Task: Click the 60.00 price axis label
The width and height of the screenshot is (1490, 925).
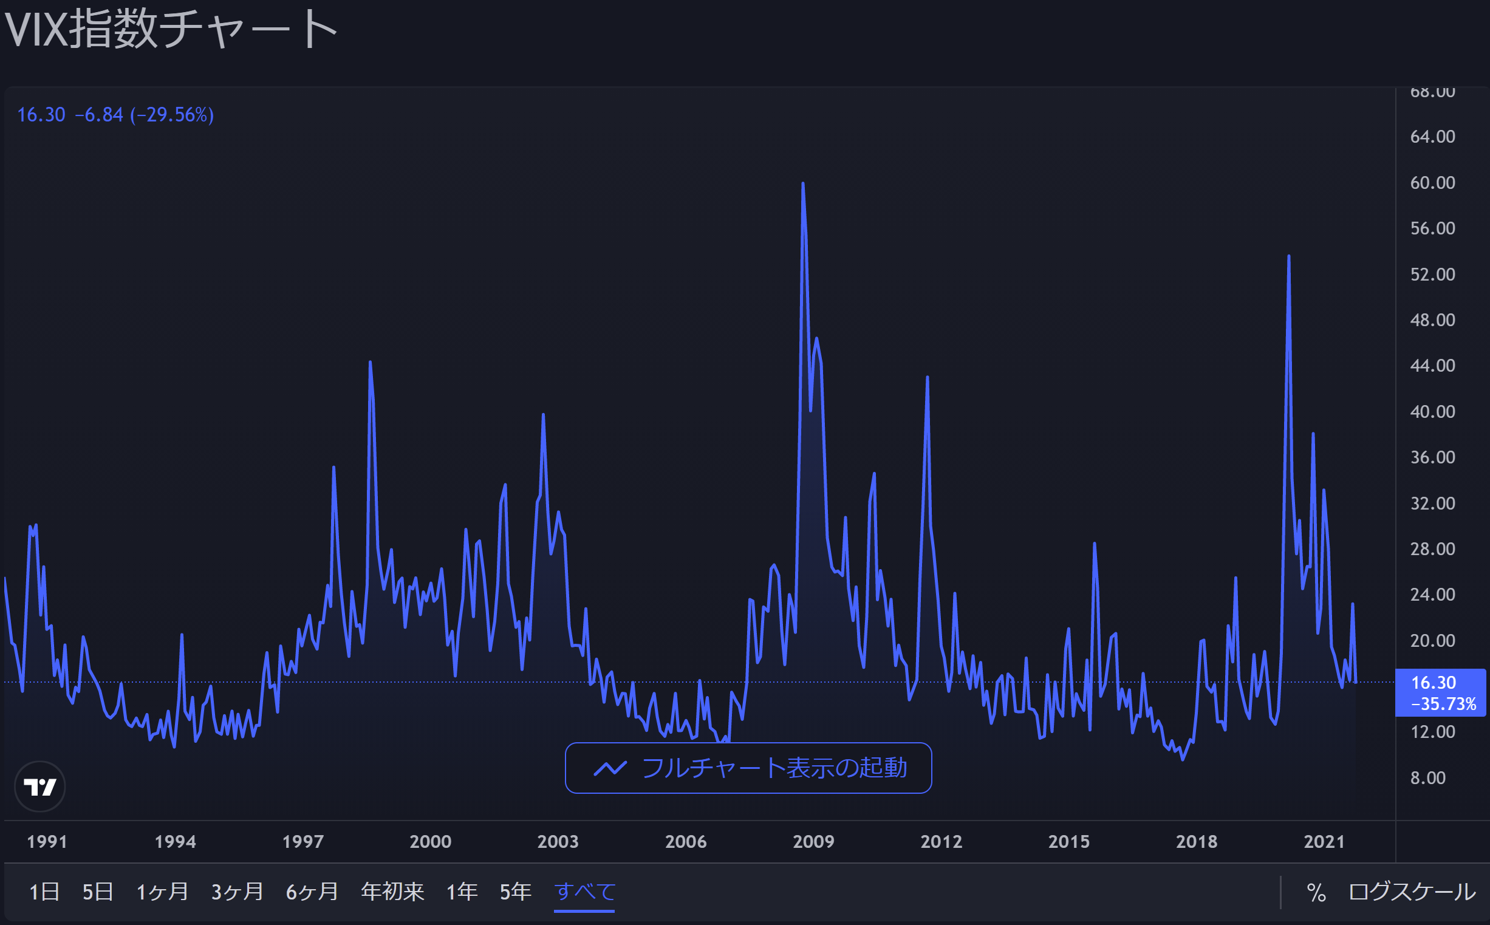Action: [x=1432, y=182]
